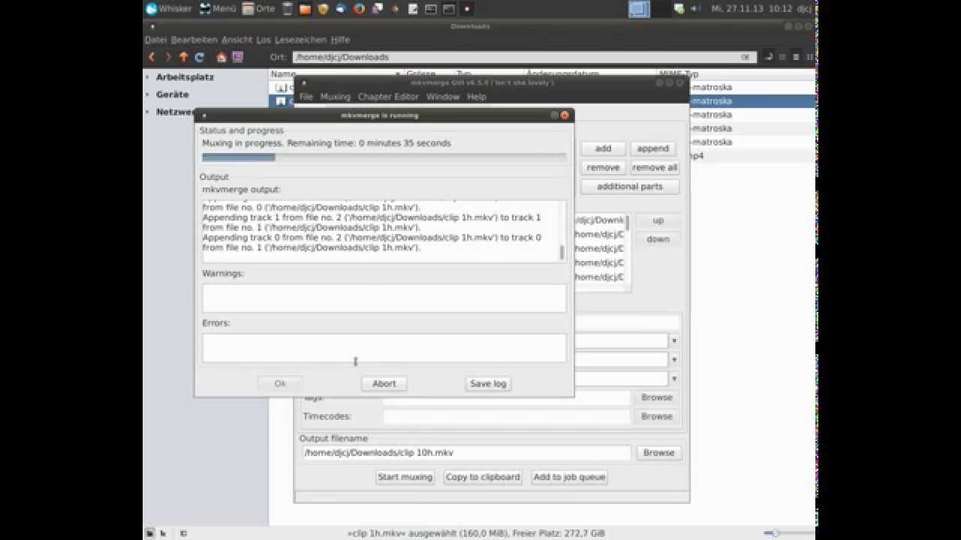Open the Ansicht menu
Image resolution: width=961 pixels, height=540 pixels.
[236, 40]
